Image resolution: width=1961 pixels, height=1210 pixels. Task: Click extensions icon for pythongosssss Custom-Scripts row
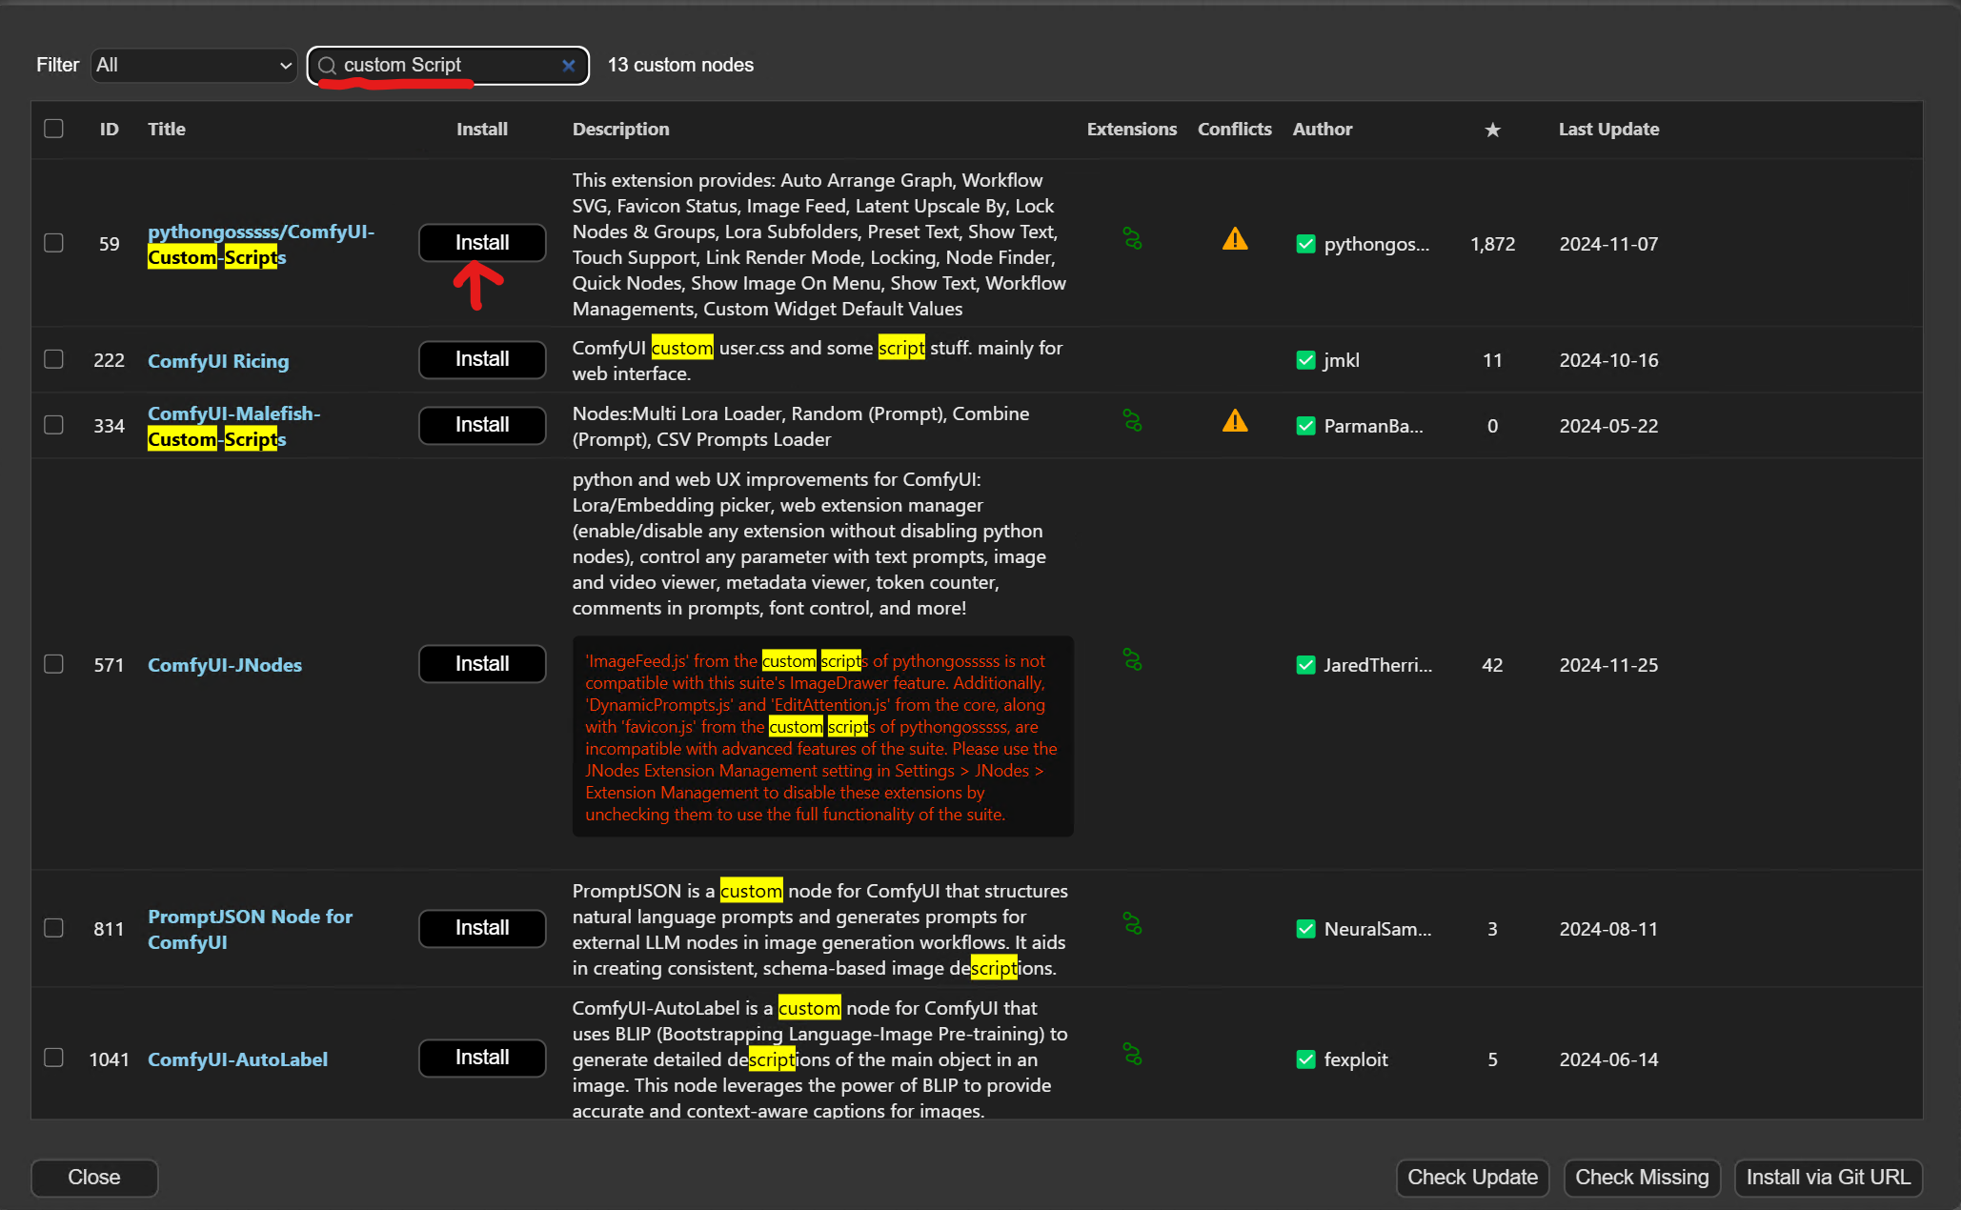point(1132,238)
